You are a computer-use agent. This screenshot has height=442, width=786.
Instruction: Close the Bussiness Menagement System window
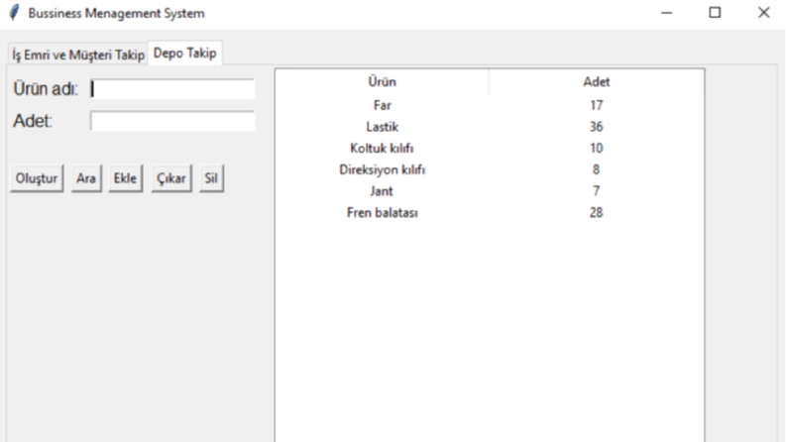763,13
